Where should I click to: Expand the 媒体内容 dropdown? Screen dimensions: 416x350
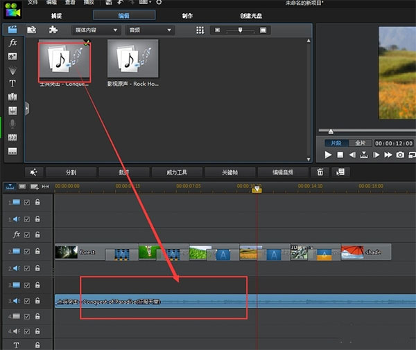click(x=96, y=30)
